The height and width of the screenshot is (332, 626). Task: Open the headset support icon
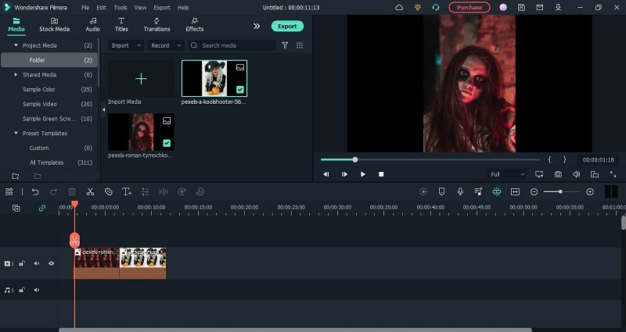tap(436, 8)
